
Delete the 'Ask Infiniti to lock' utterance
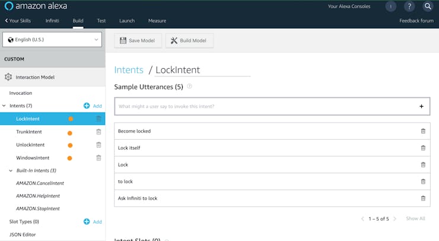(423, 198)
